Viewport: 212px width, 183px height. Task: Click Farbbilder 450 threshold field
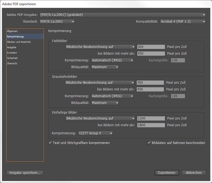(x=151, y=53)
